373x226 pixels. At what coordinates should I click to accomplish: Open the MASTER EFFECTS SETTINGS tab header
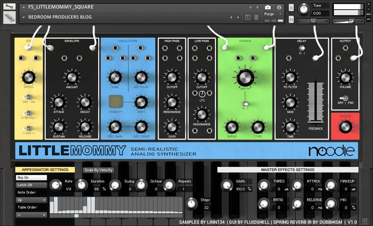coord(288,169)
